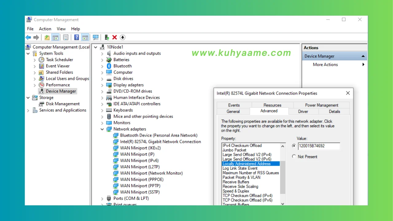
Task: Switch to the Driver tab
Action: tap(303, 111)
